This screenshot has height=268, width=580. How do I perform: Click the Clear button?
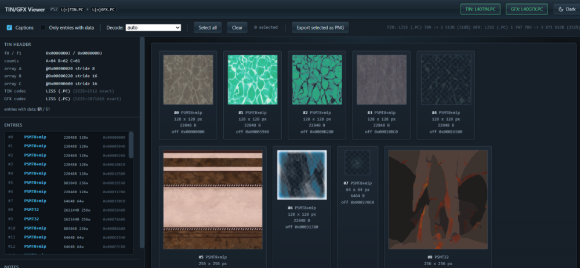pos(237,27)
